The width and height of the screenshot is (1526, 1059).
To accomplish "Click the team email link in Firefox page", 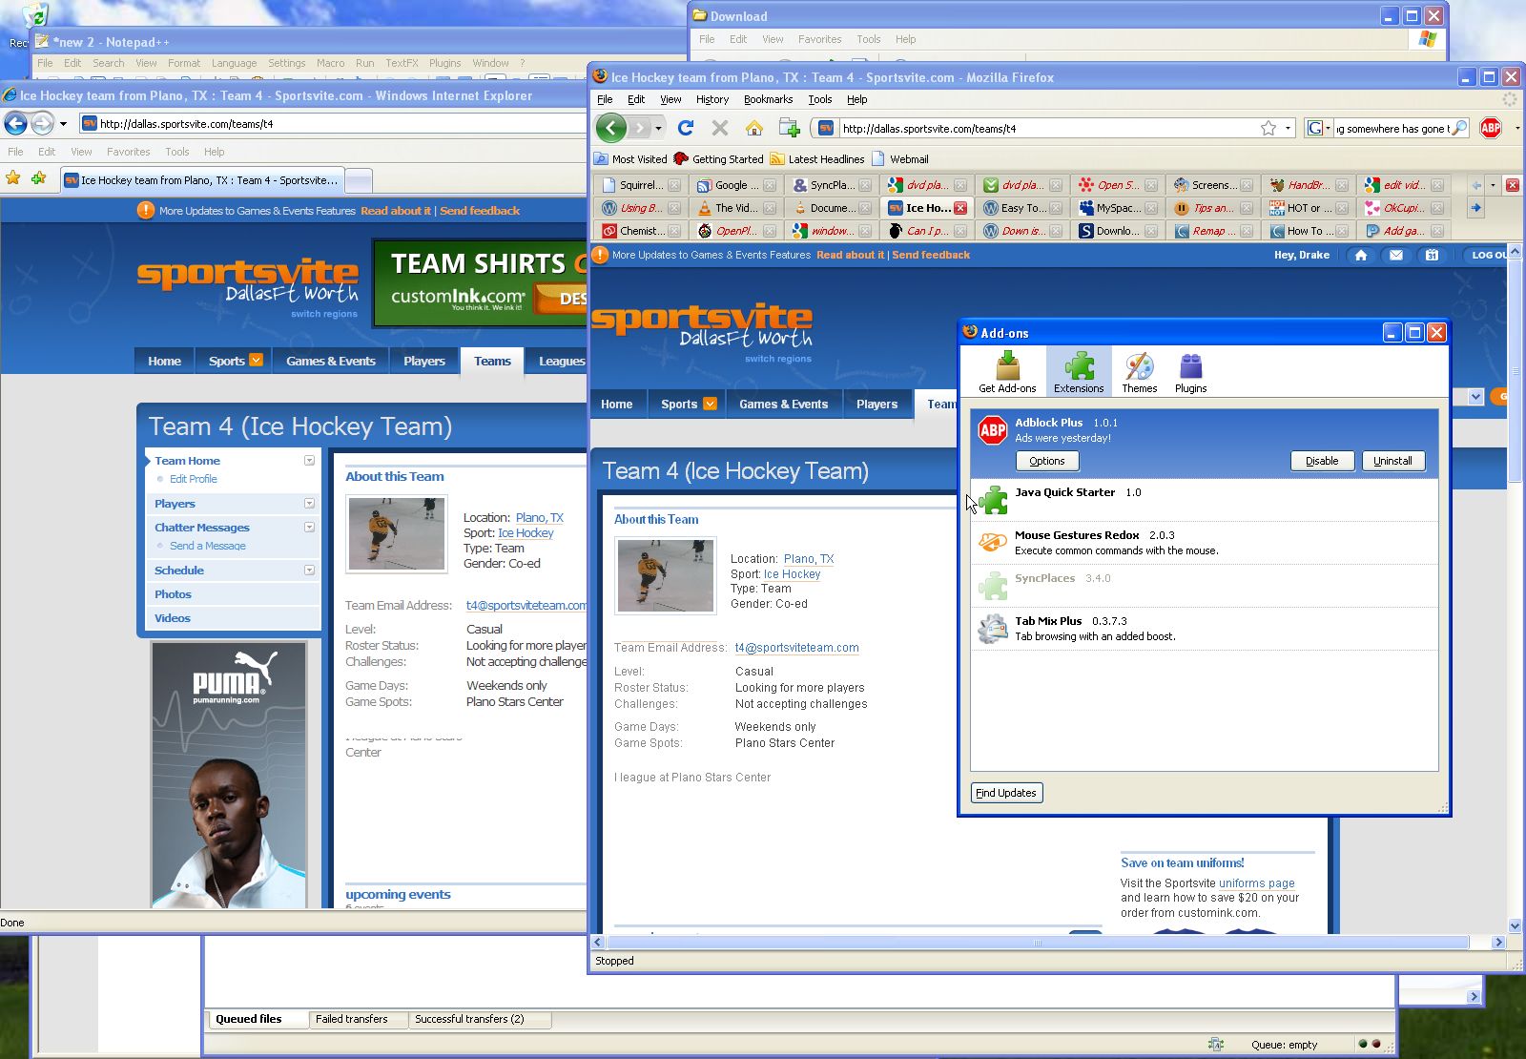I will point(796,648).
